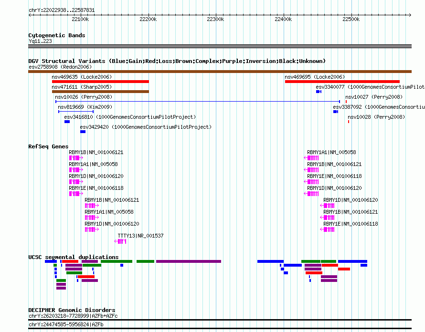Click the black bar under the AZFb label
The width and height of the screenshot is (425, 332).
coord(220,329)
